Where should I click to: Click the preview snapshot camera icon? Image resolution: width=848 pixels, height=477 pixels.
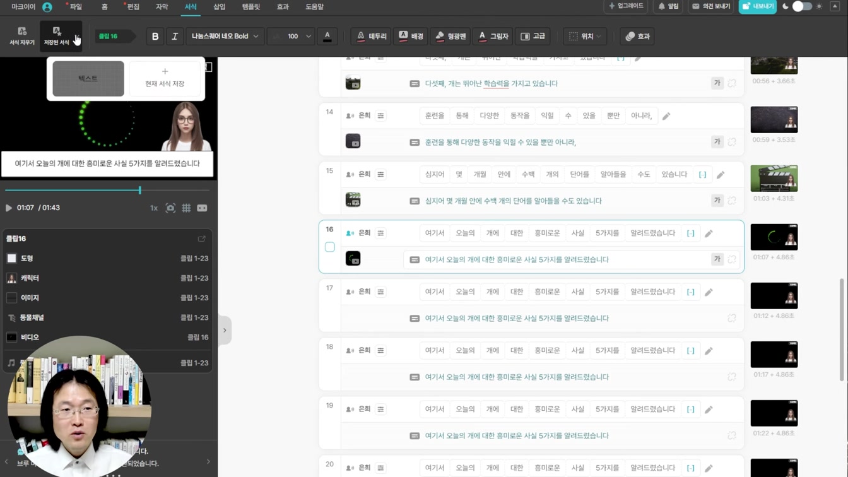coord(170,208)
